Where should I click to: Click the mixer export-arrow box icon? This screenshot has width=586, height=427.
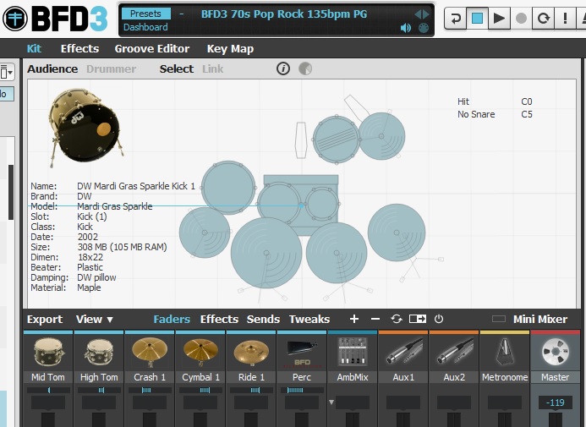click(418, 319)
